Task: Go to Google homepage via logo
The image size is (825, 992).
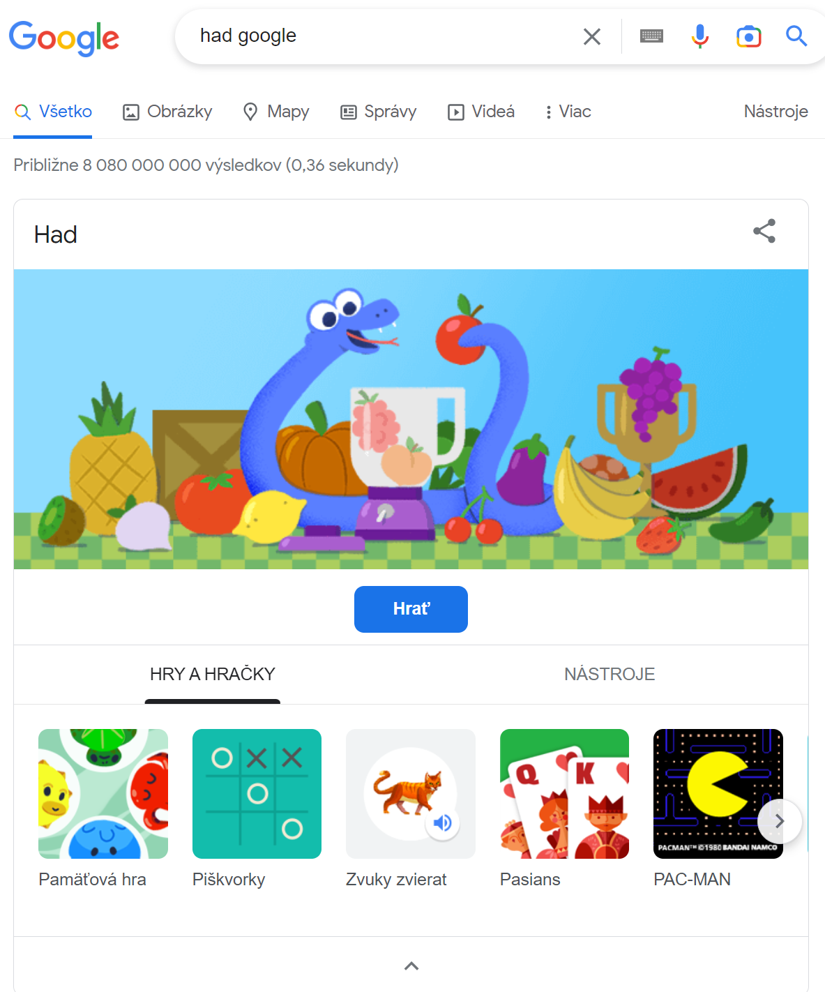Action: (x=64, y=38)
